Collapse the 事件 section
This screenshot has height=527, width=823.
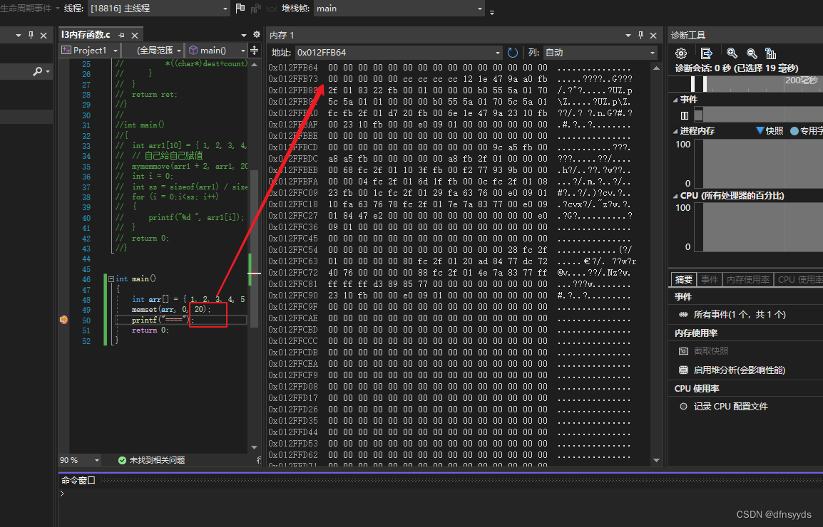[675, 100]
